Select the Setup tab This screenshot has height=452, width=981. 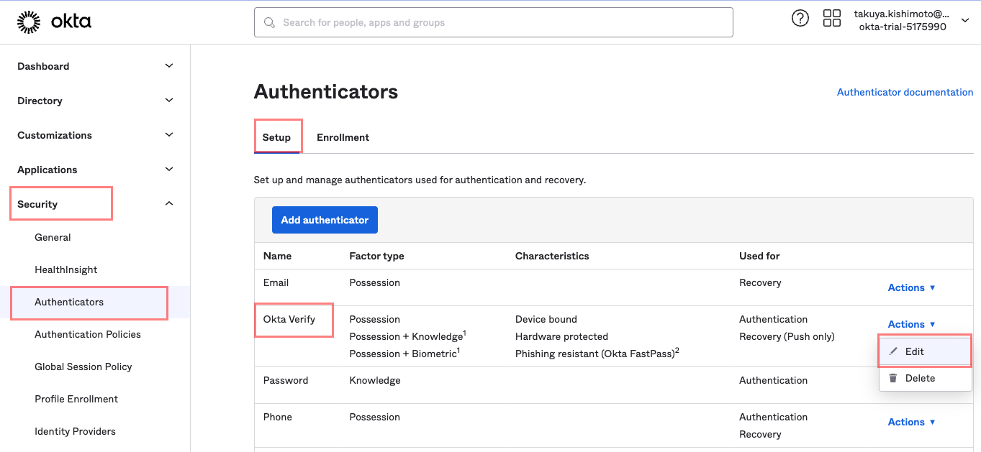click(276, 137)
